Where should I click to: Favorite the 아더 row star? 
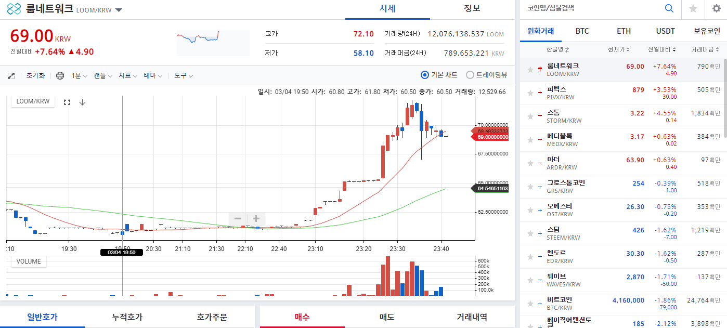[x=530, y=163]
